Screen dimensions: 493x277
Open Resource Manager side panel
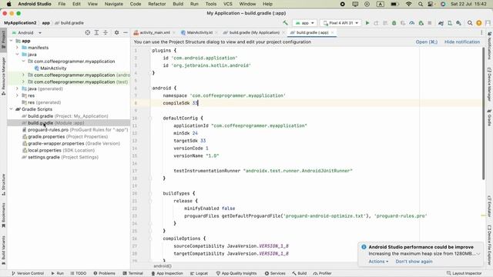(x=3, y=76)
